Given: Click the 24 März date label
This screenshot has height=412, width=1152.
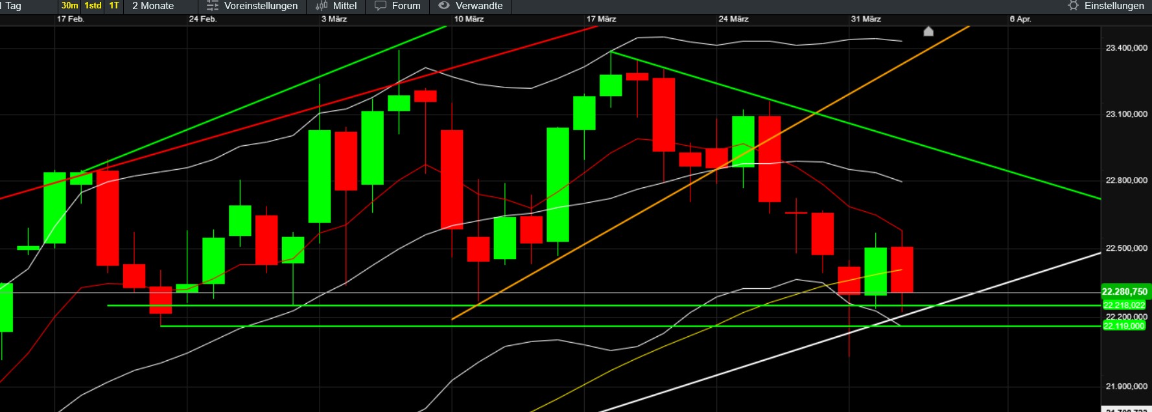Looking at the screenshot, I should click(733, 19).
